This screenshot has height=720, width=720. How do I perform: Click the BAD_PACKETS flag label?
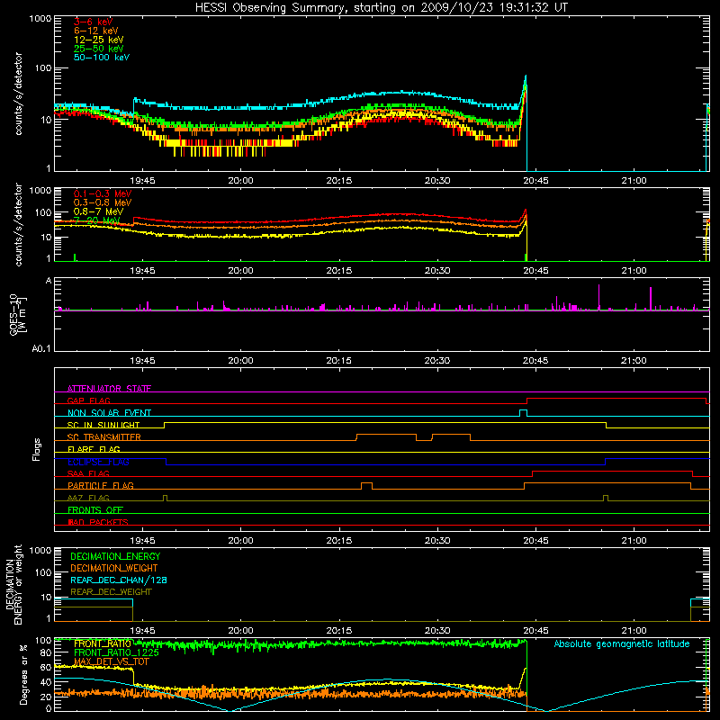[x=97, y=522]
